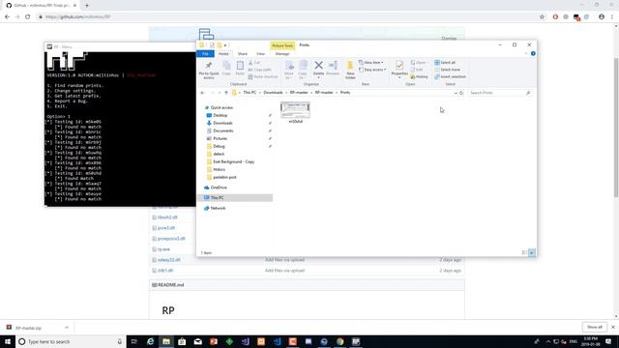Select the GitHub browser tab
Viewport: 619px width, 348px height.
click(x=41, y=6)
